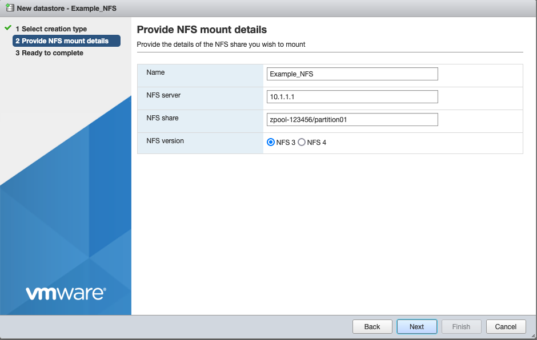Click the NFS server address field
Screen dimensions: 537x340
[x=352, y=96]
